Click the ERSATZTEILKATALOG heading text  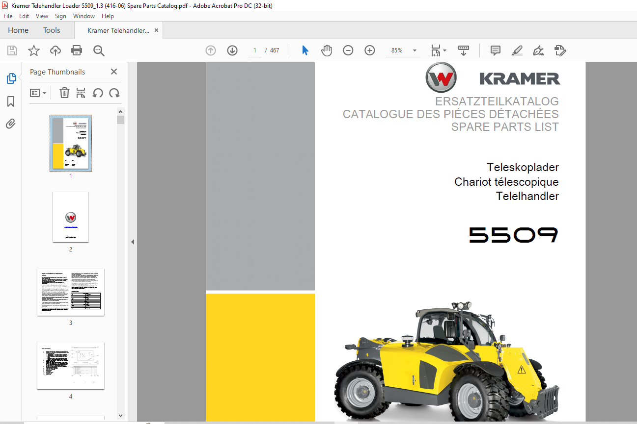pyautogui.click(x=497, y=101)
